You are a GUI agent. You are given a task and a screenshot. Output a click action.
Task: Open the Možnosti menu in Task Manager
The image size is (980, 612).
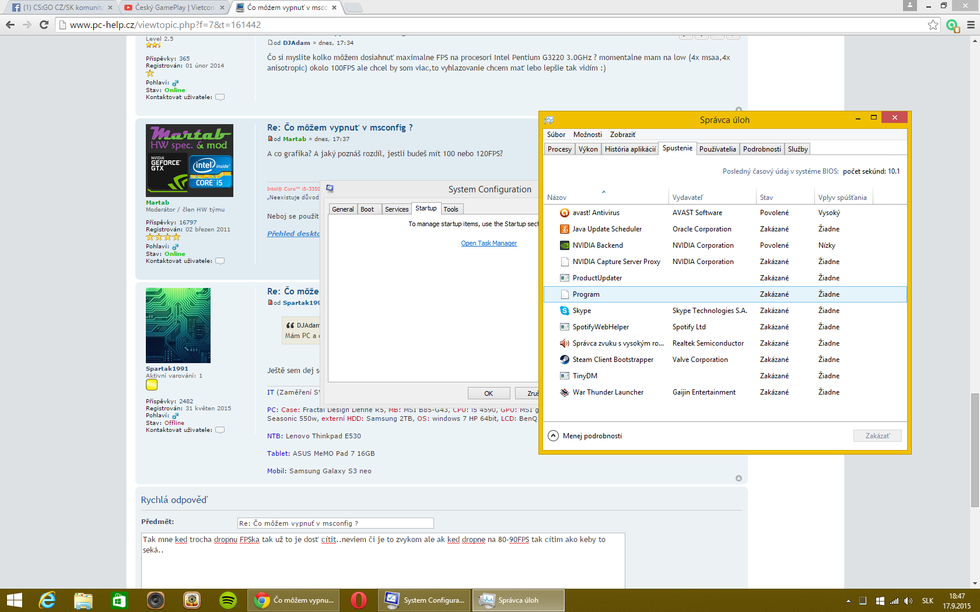(587, 135)
